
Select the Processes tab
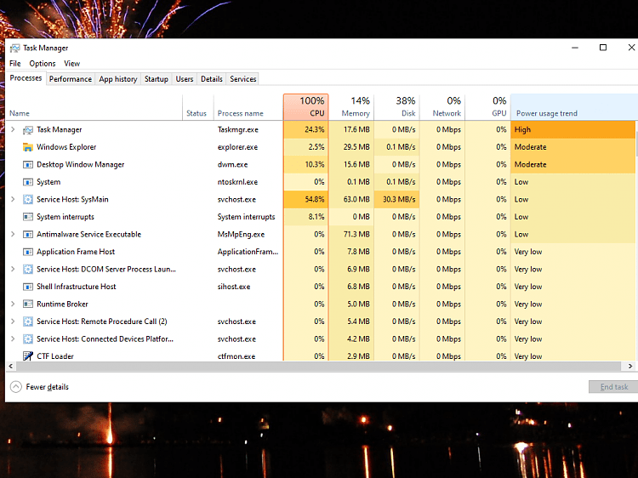[26, 78]
